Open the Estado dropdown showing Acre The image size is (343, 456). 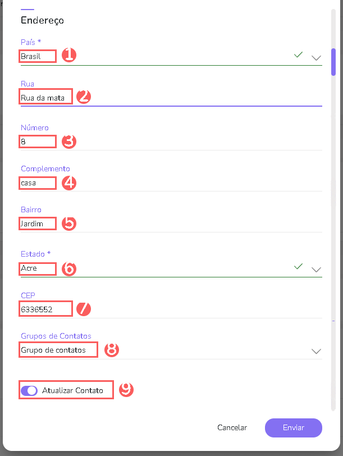[x=316, y=270]
